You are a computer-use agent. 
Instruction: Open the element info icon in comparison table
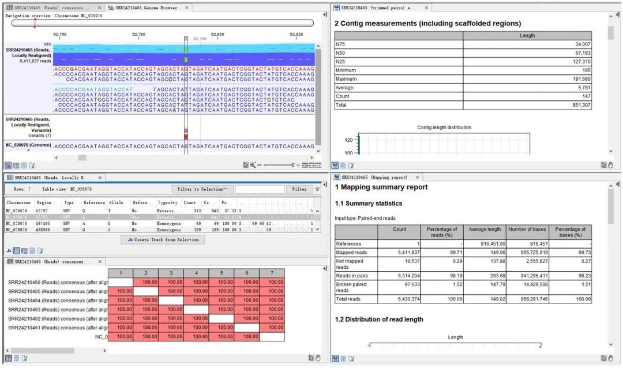coord(16,358)
